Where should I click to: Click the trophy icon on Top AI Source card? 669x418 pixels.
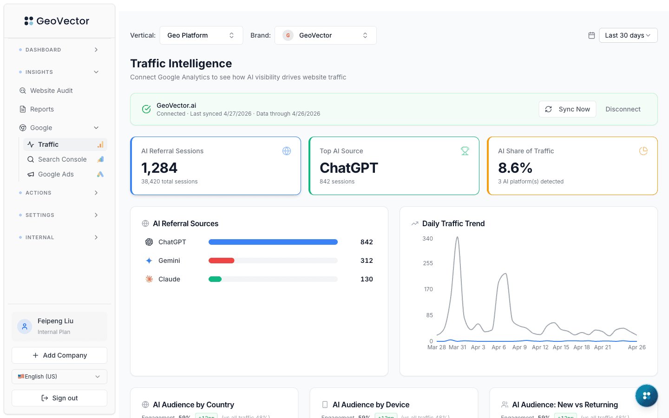coord(465,150)
